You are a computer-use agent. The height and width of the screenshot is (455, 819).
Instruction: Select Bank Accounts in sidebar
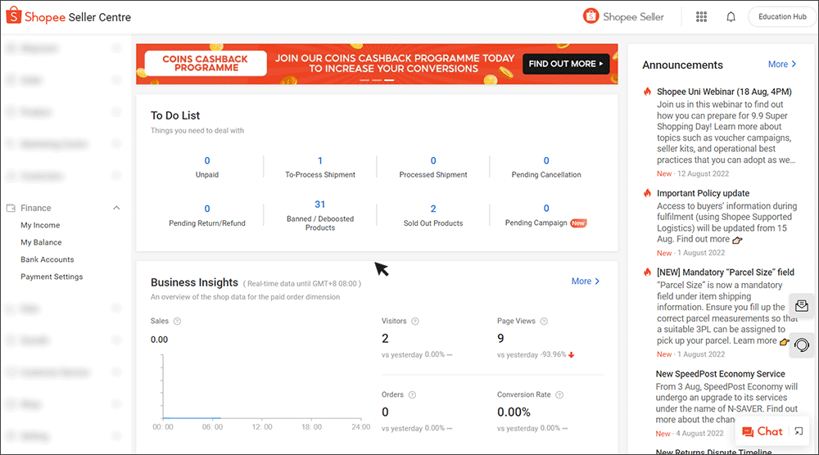[48, 259]
